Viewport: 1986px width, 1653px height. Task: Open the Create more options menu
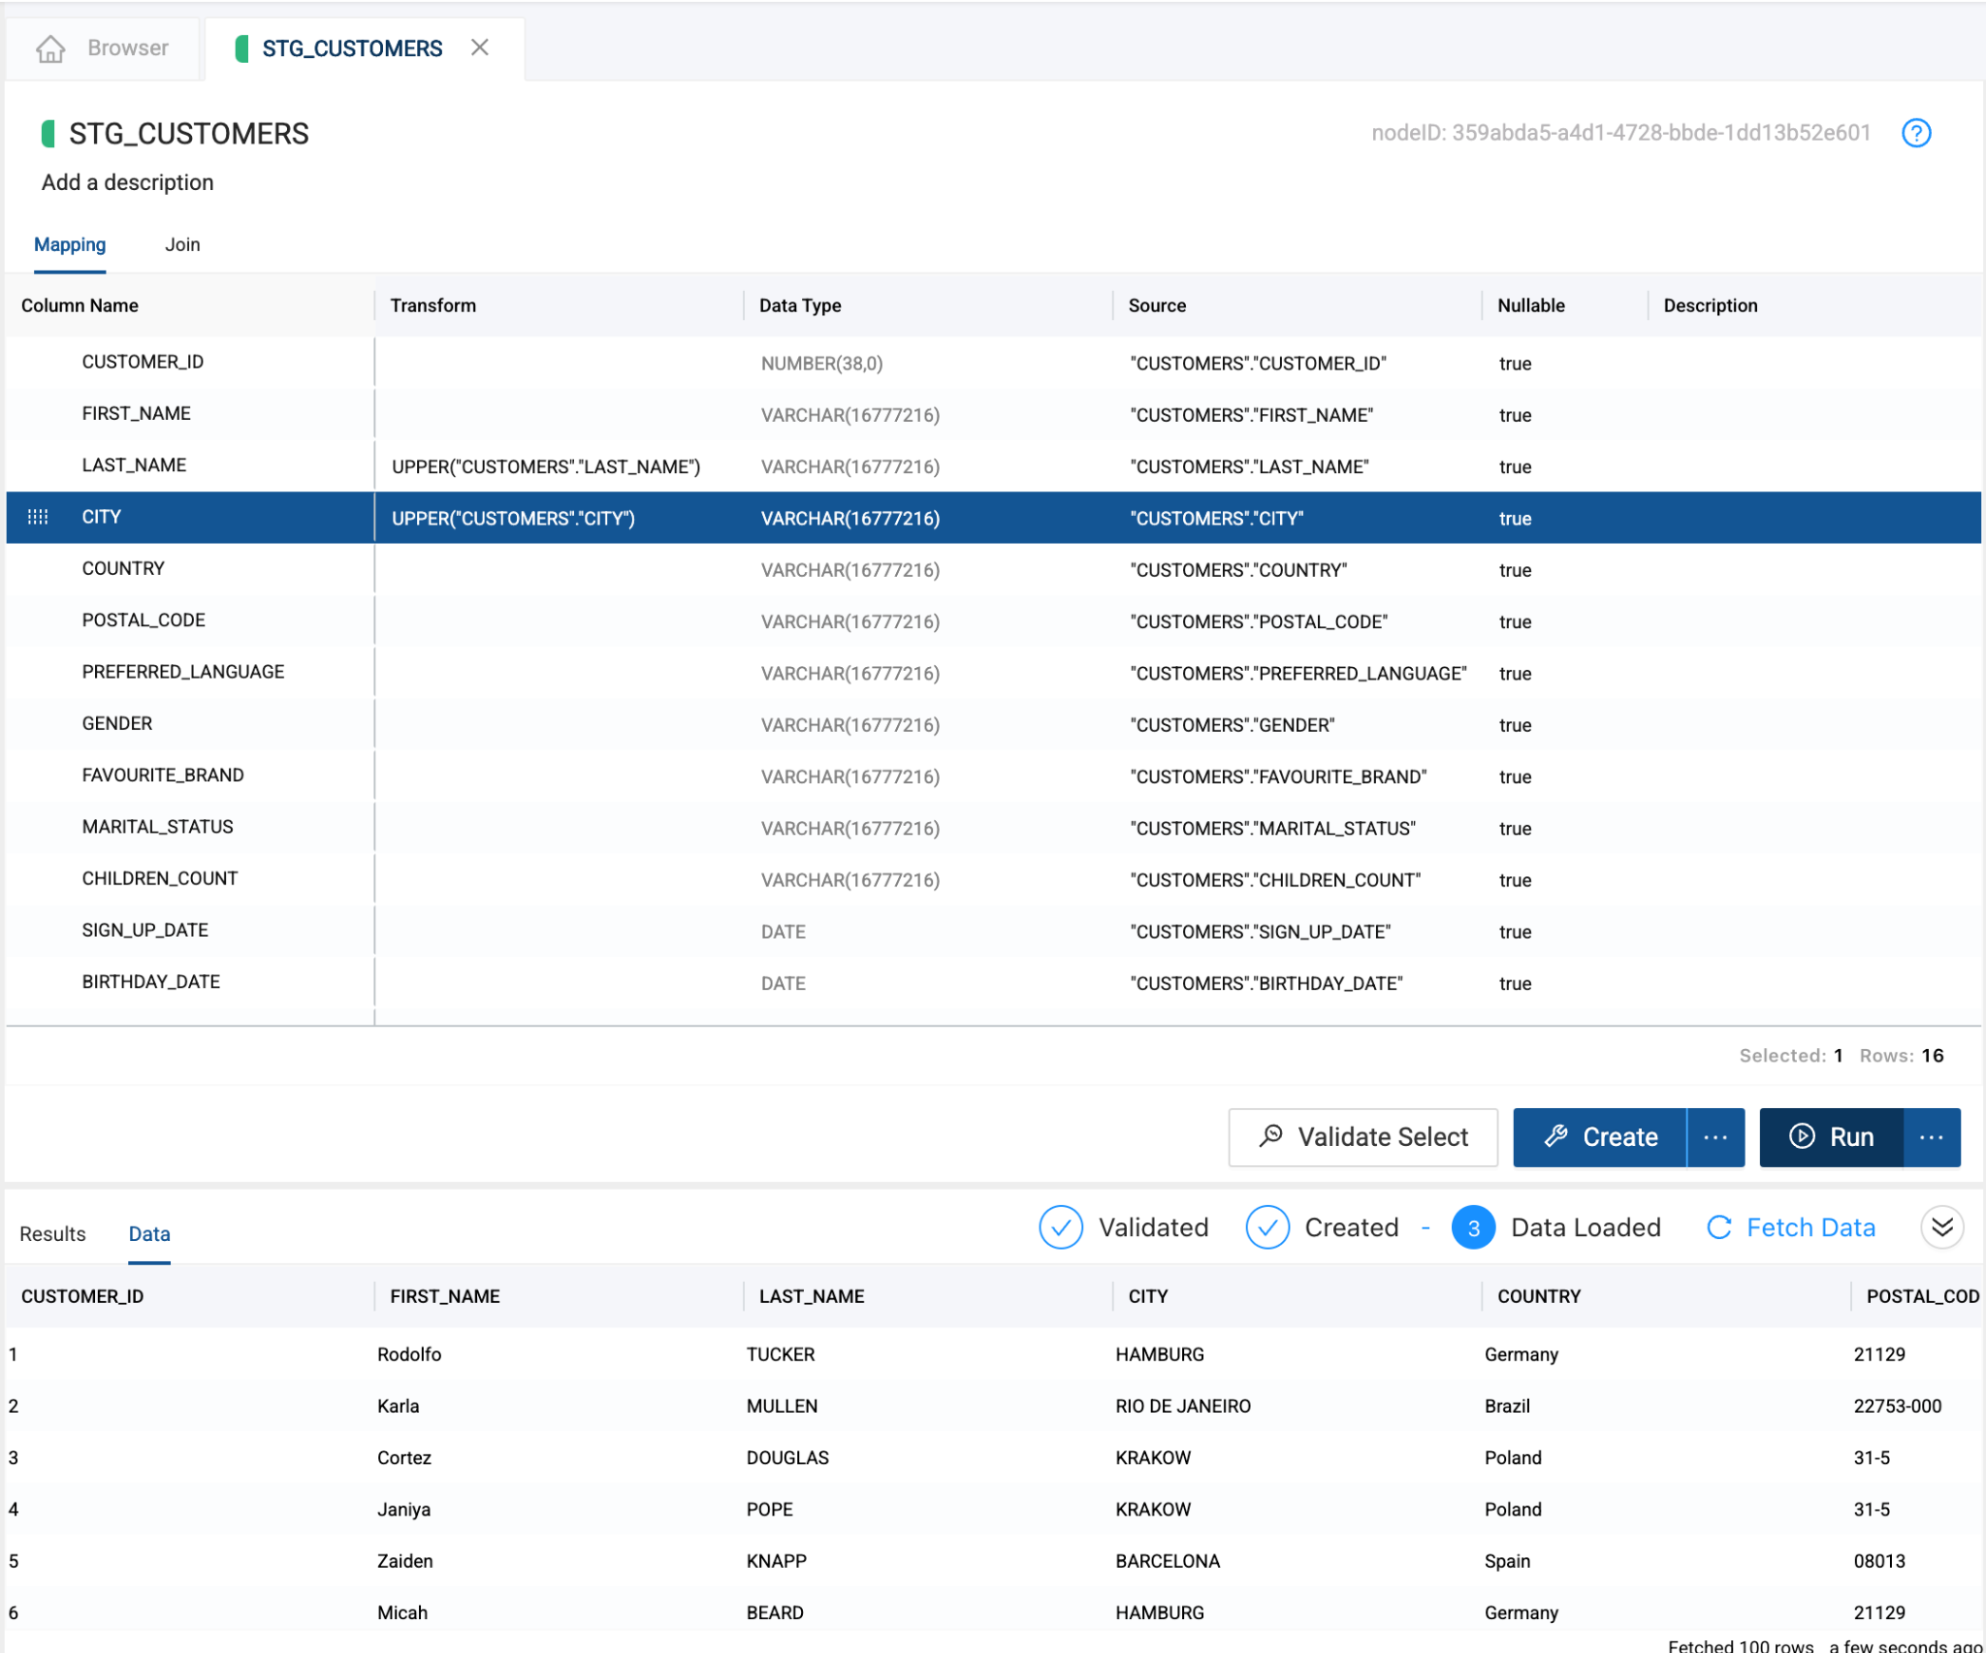click(1715, 1136)
